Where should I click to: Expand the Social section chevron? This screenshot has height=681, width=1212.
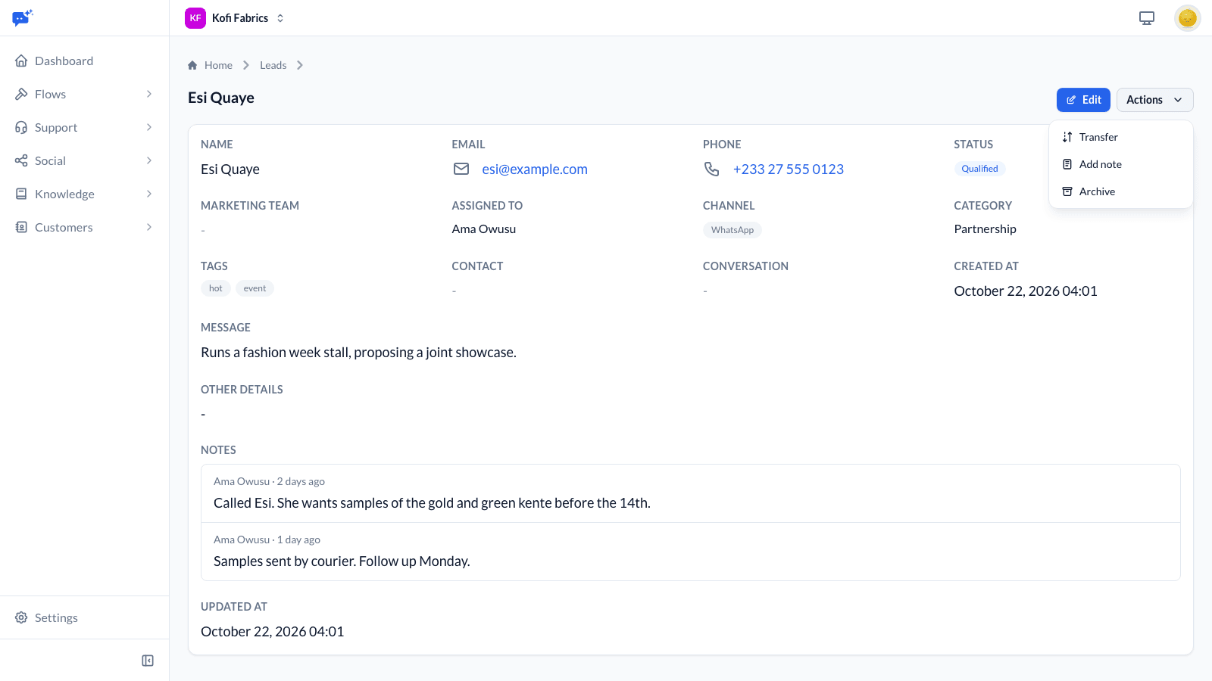pyautogui.click(x=149, y=160)
